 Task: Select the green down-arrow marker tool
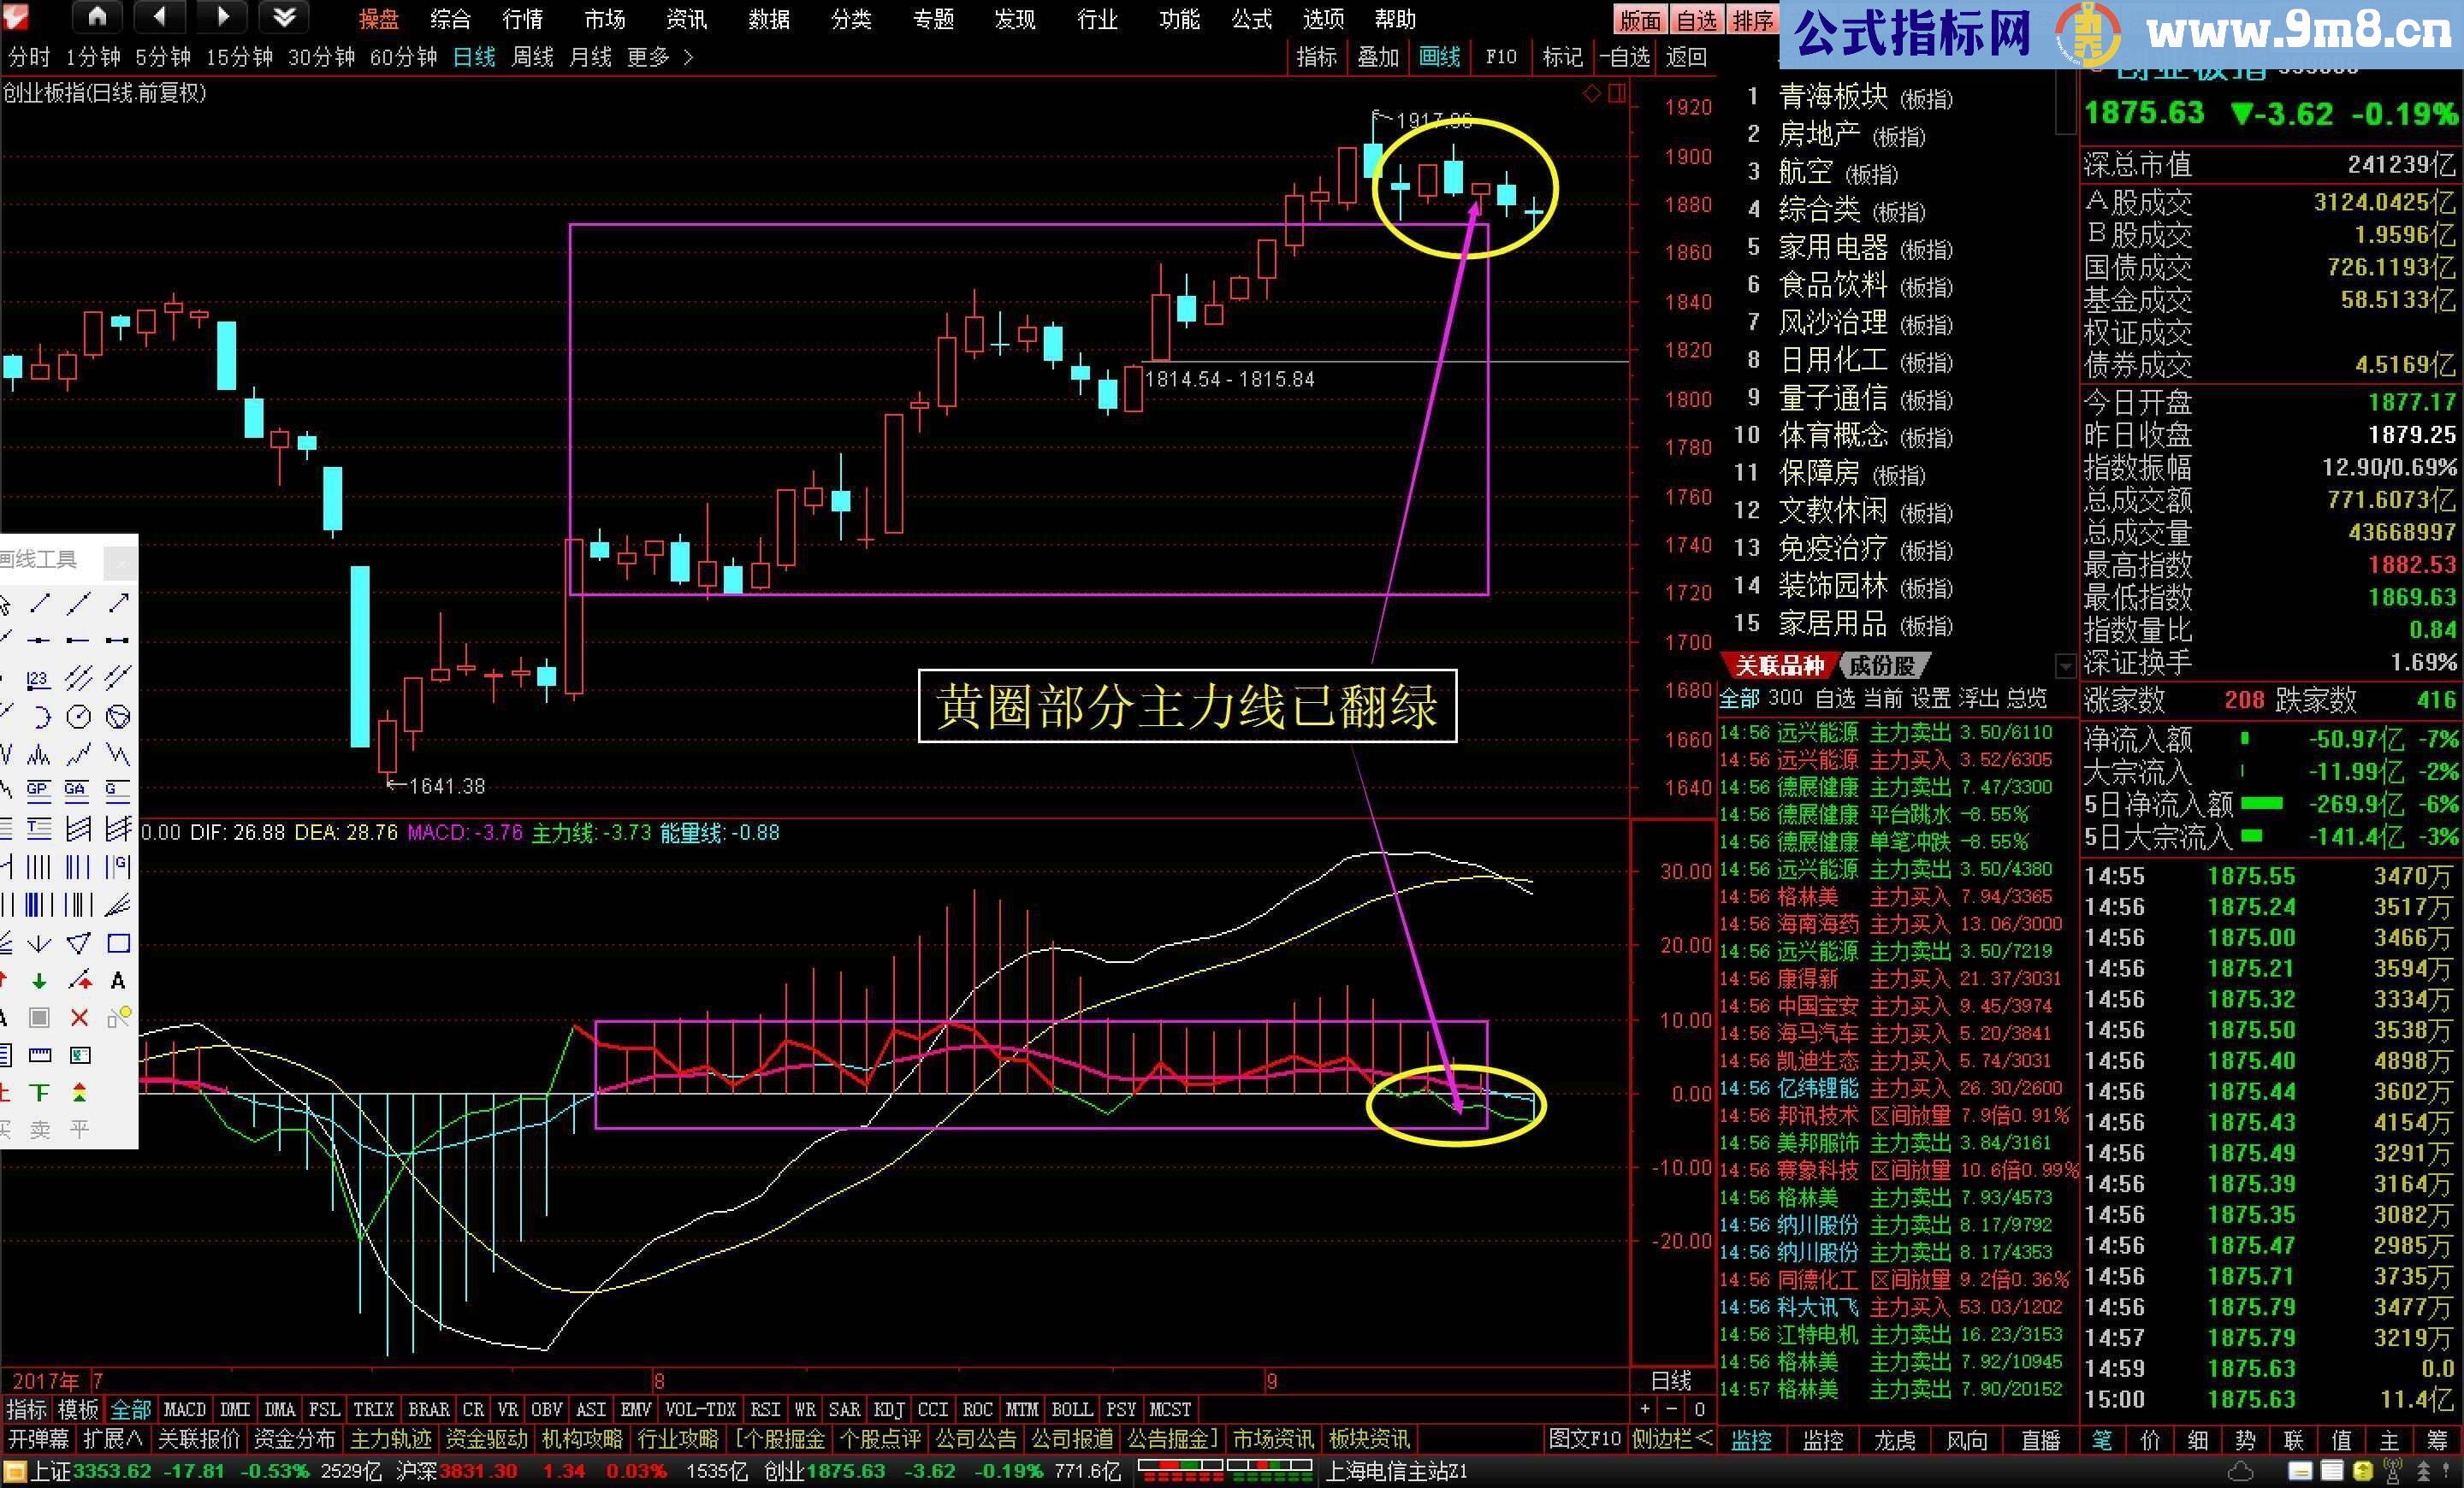40,983
